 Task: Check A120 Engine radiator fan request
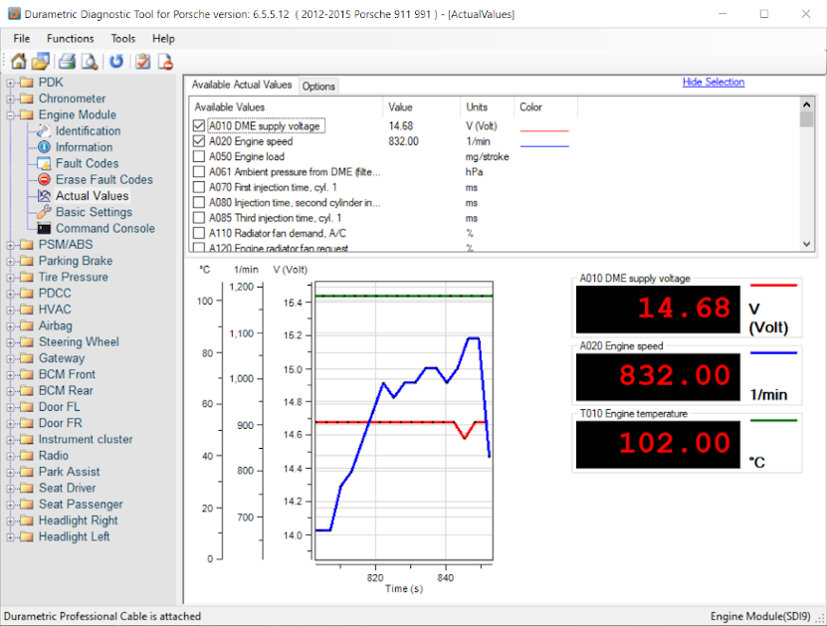tap(199, 247)
